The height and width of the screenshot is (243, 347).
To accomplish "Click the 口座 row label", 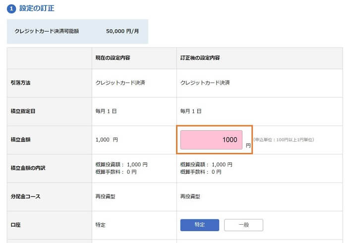I will click(x=16, y=225).
